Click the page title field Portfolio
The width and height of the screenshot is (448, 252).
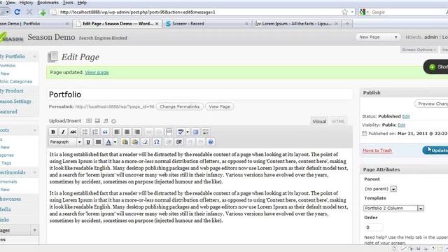click(199, 94)
